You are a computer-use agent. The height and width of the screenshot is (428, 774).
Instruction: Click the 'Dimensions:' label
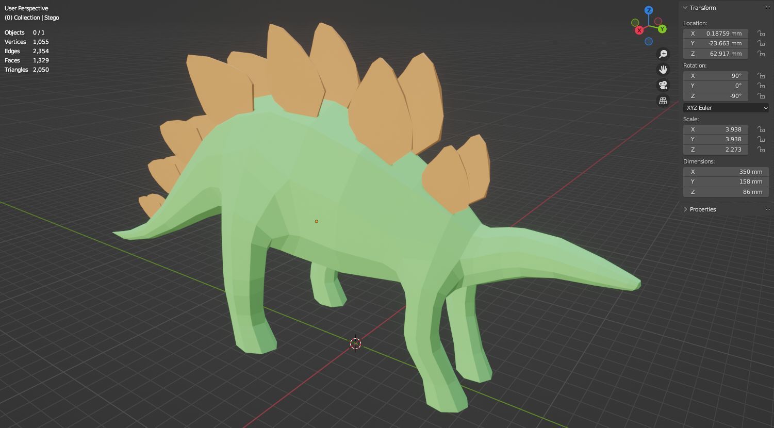(699, 161)
